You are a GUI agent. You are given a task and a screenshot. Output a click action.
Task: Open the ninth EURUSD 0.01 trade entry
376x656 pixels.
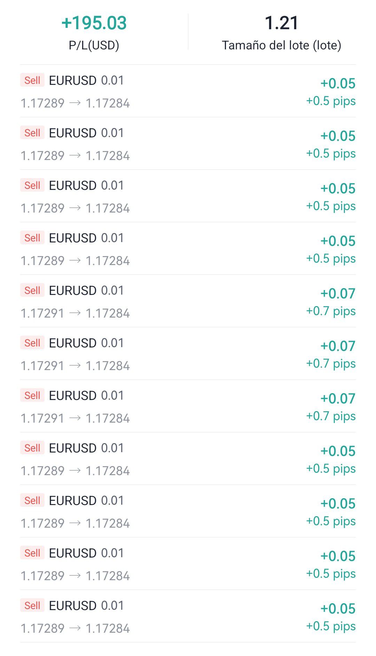coord(86,501)
